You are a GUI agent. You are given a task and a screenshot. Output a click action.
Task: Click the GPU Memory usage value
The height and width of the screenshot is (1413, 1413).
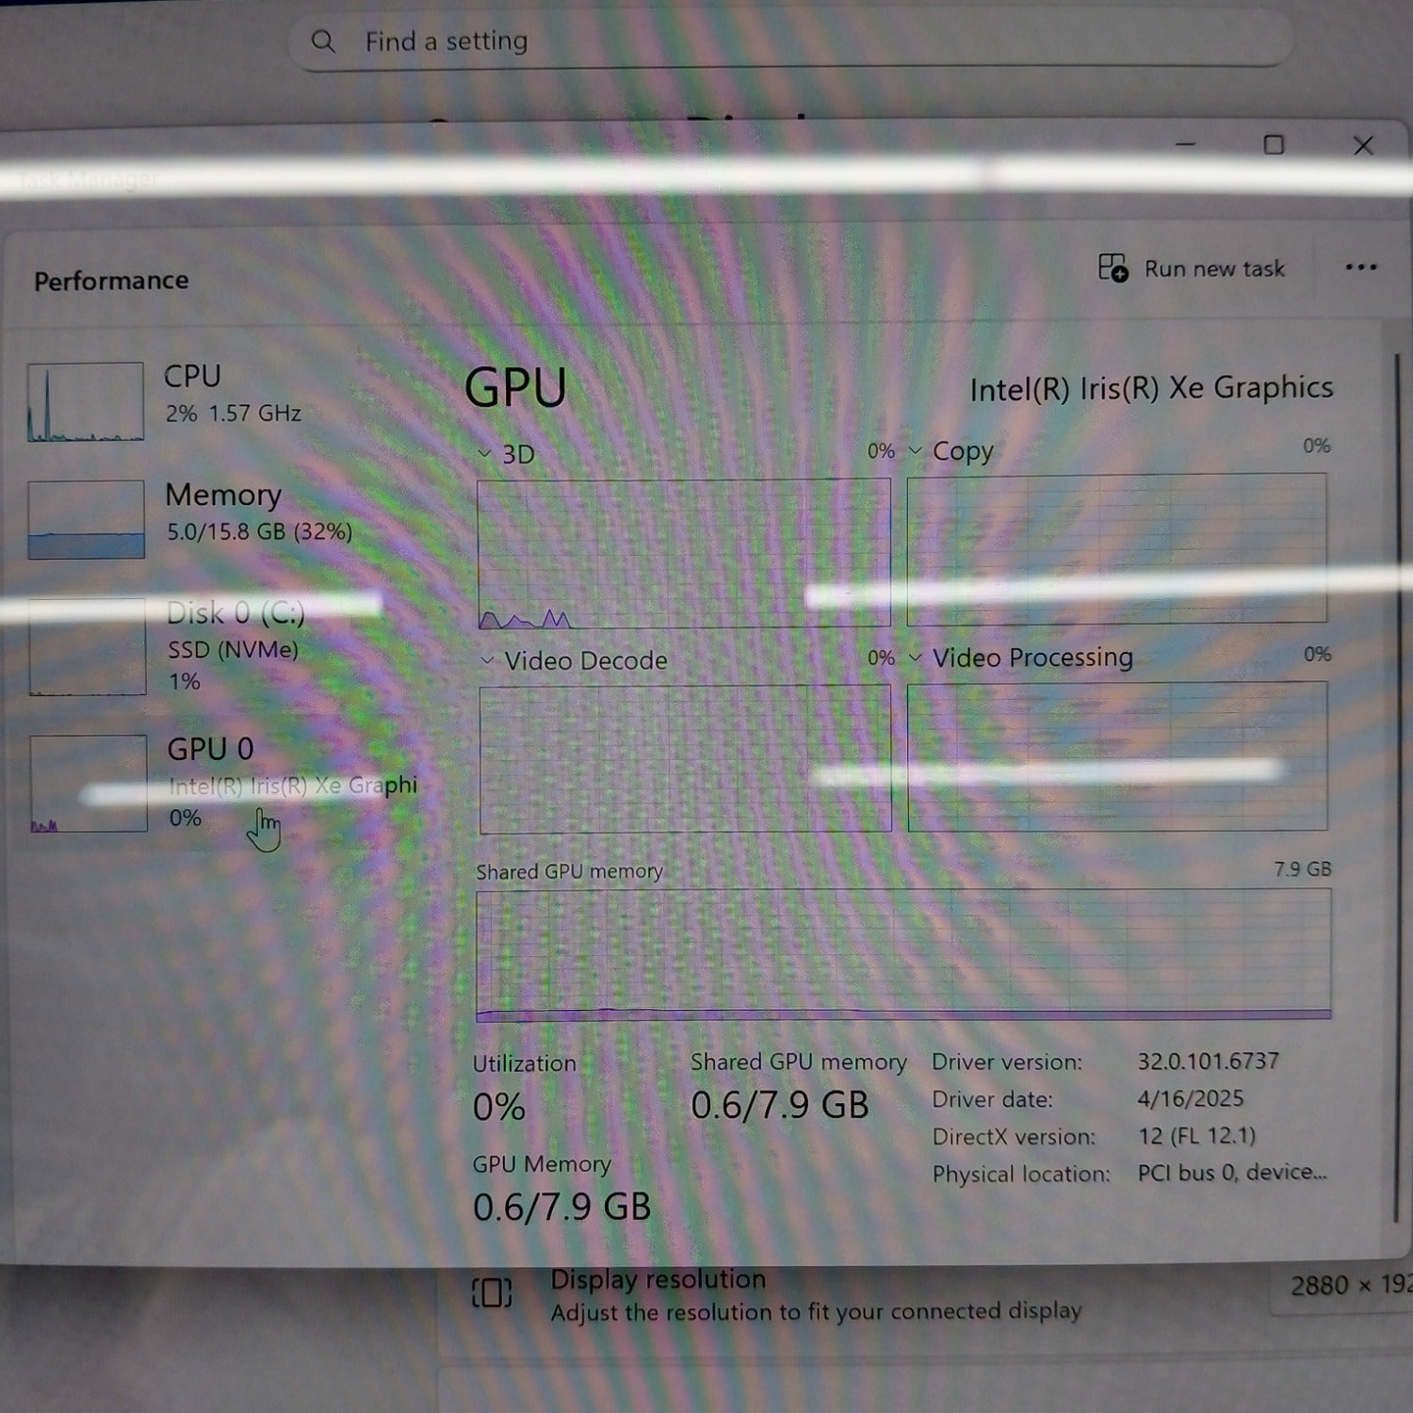pyautogui.click(x=561, y=1206)
